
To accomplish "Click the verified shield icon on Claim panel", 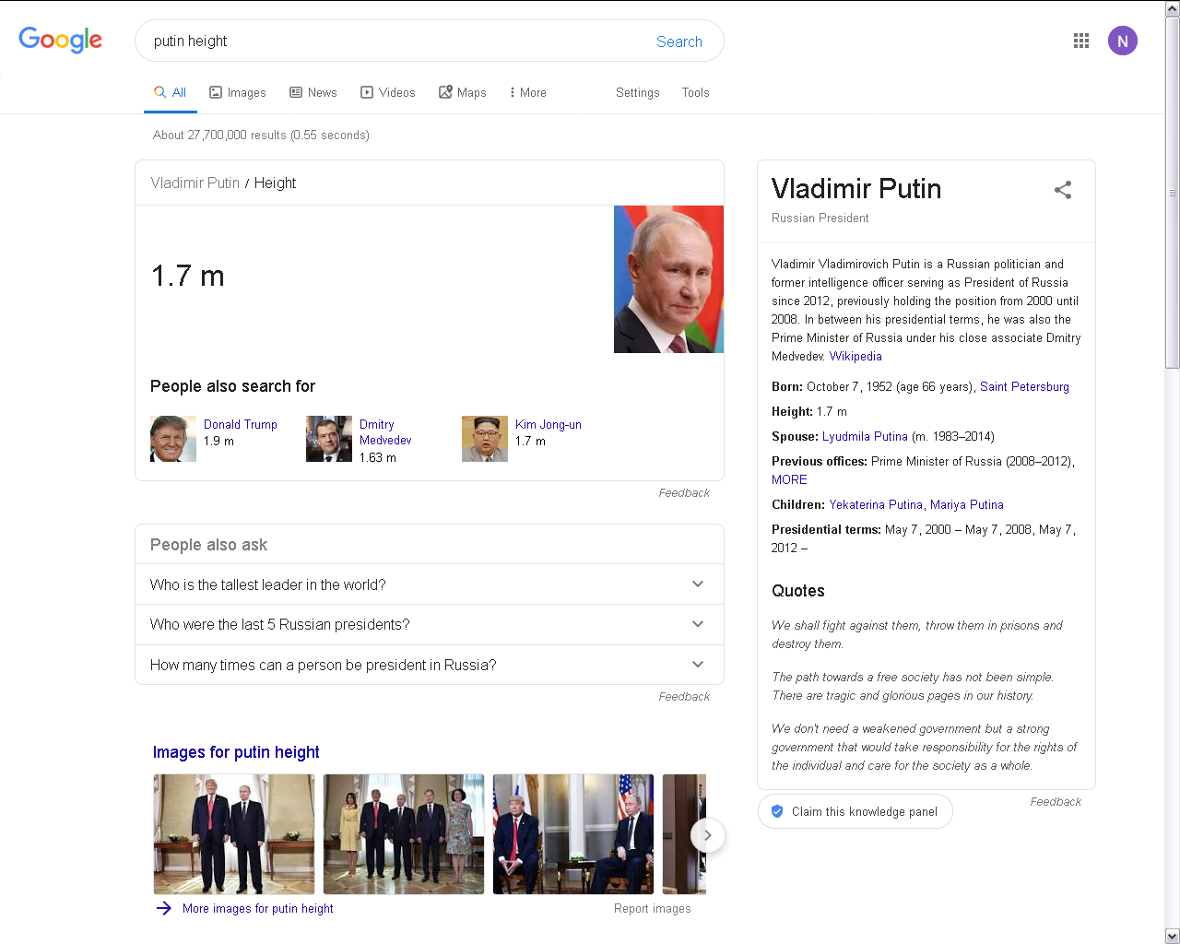I will point(777,811).
